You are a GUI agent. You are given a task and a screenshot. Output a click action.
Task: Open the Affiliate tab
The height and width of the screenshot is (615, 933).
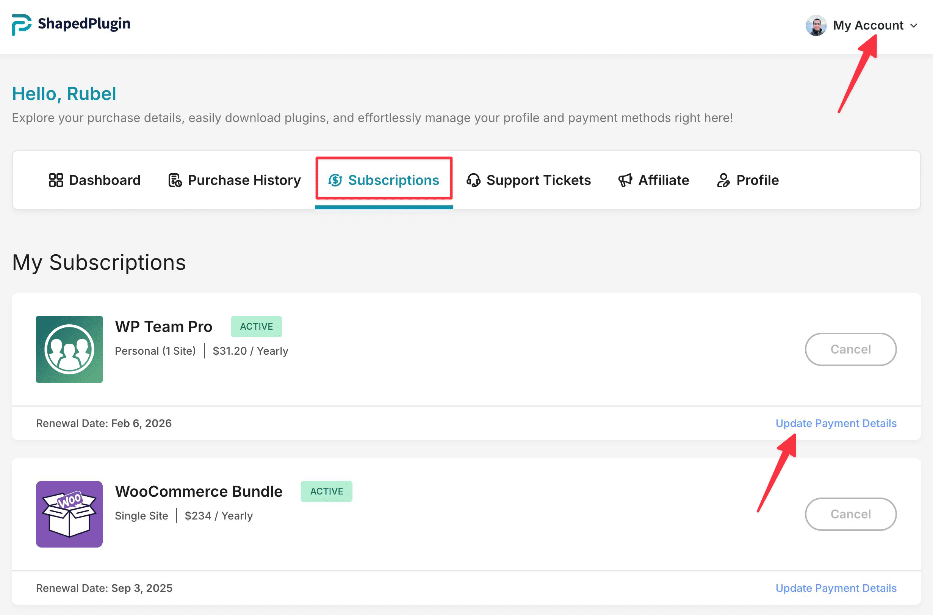tap(654, 180)
